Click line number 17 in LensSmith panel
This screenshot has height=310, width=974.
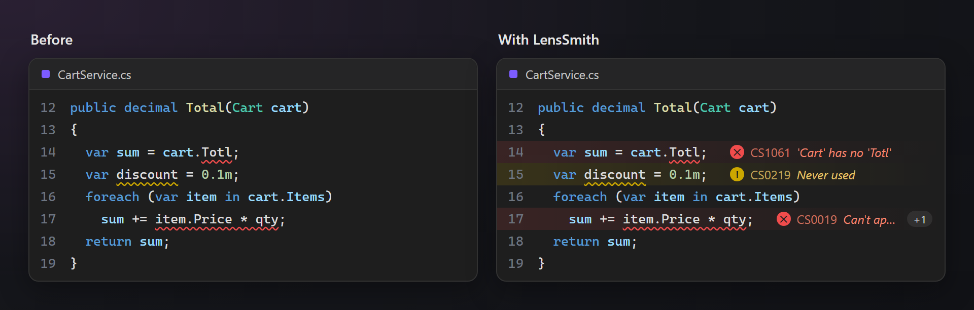pyautogui.click(x=515, y=219)
